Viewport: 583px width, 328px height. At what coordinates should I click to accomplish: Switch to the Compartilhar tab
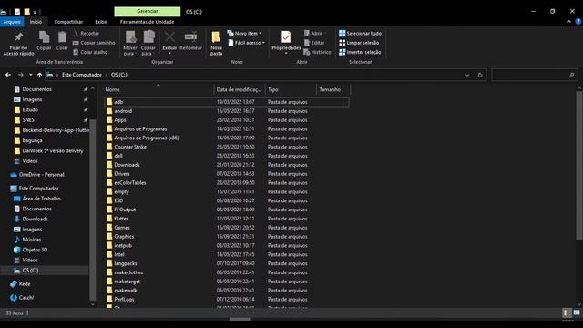(x=68, y=22)
